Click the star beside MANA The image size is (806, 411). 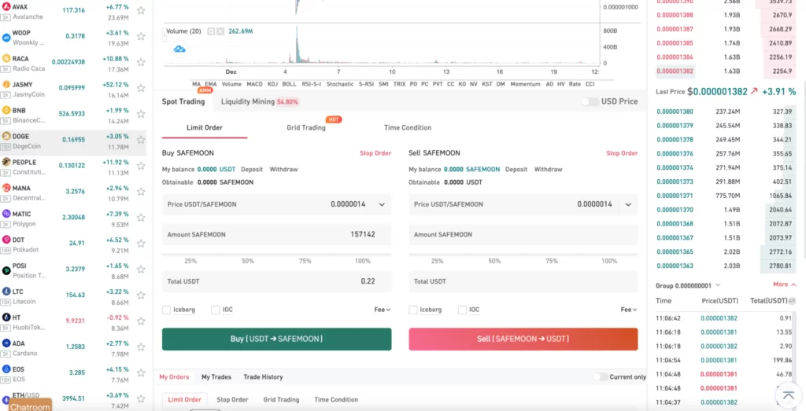click(x=141, y=192)
